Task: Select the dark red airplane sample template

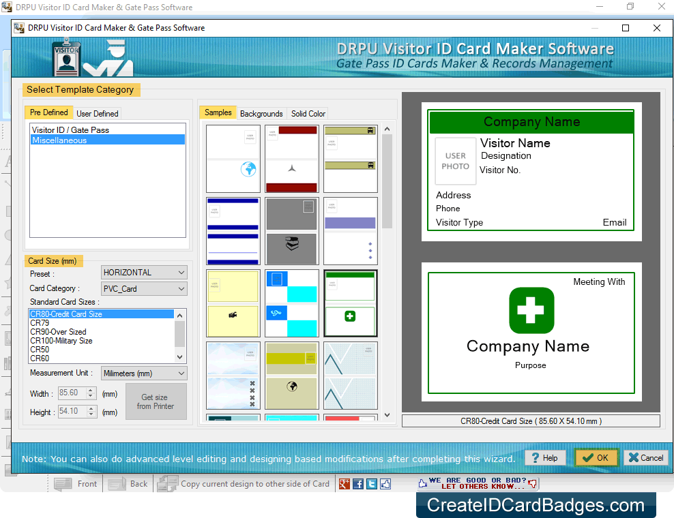Action: tap(292, 159)
